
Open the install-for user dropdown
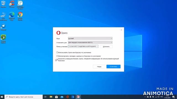point(90,42)
